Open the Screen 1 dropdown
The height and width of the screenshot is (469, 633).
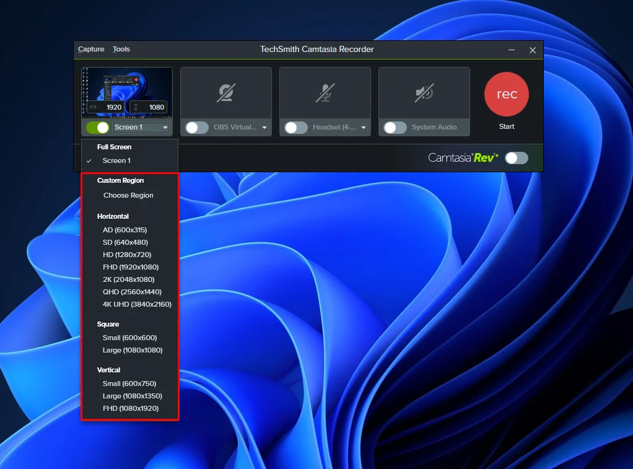pos(141,127)
